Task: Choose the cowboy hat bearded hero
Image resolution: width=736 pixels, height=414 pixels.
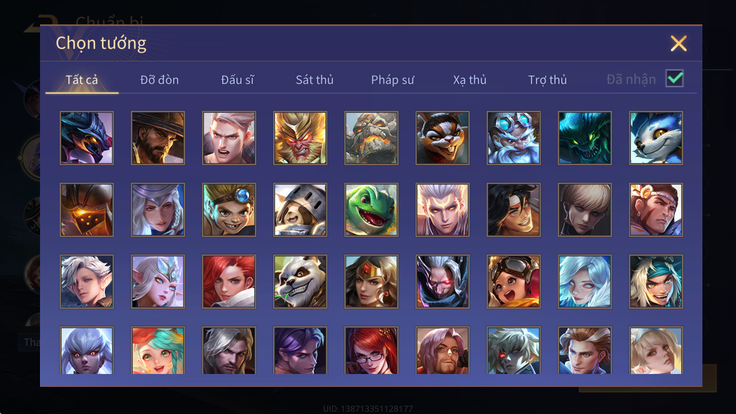Action: click(158, 138)
